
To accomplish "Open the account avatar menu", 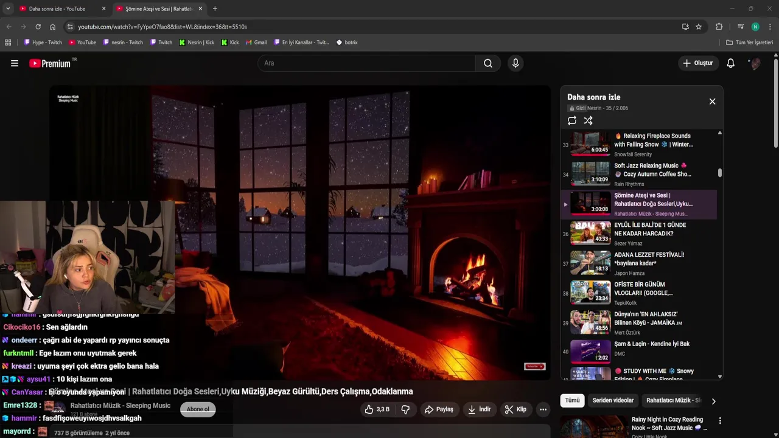I will [755, 63].
